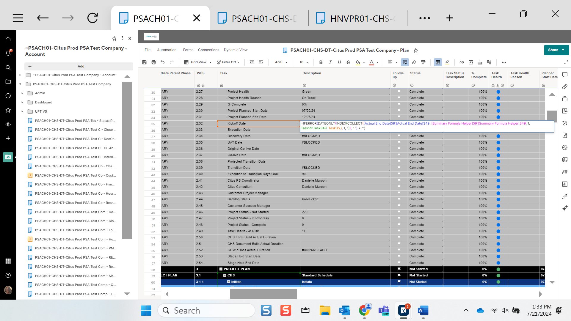
Task: Open the font size 10 dropdown
Action: click(x=304, y=62)
